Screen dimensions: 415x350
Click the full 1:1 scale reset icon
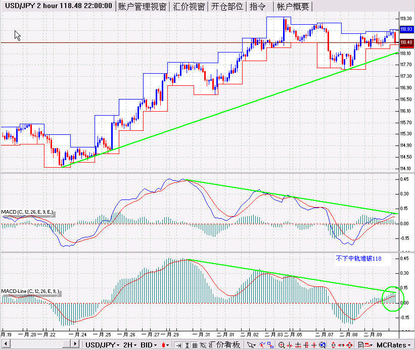coord(350,345)
